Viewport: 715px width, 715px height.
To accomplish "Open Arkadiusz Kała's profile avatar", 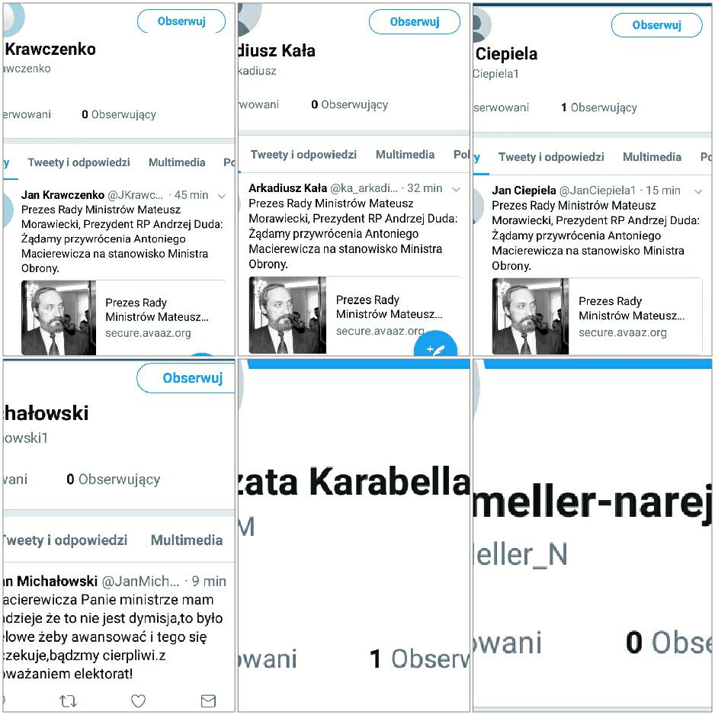I will click(249, 19).
